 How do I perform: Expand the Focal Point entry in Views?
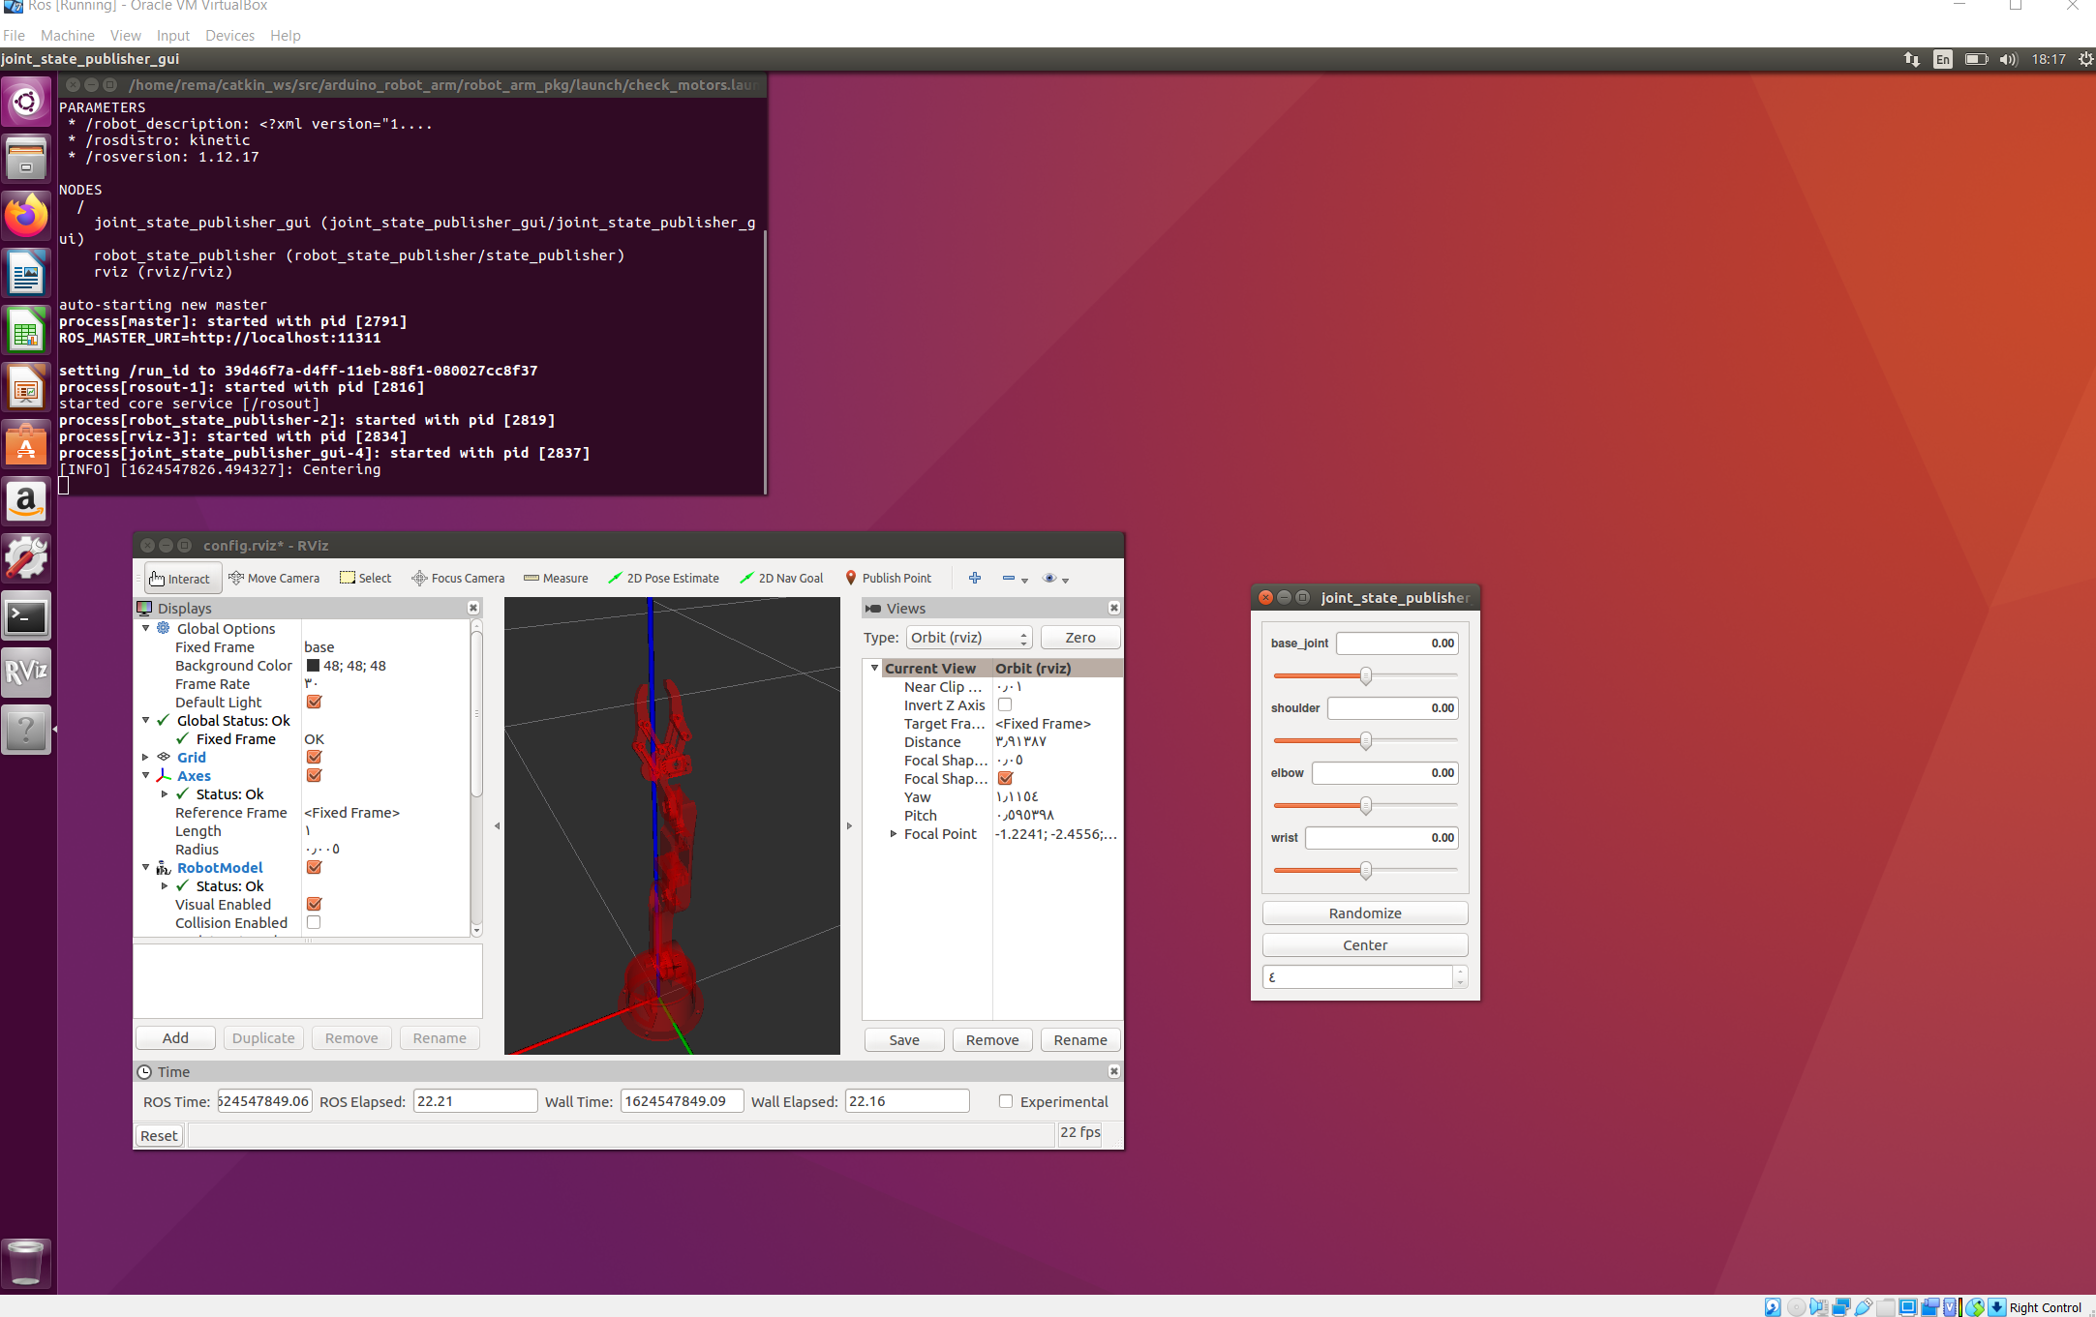[x=894, y=834]
